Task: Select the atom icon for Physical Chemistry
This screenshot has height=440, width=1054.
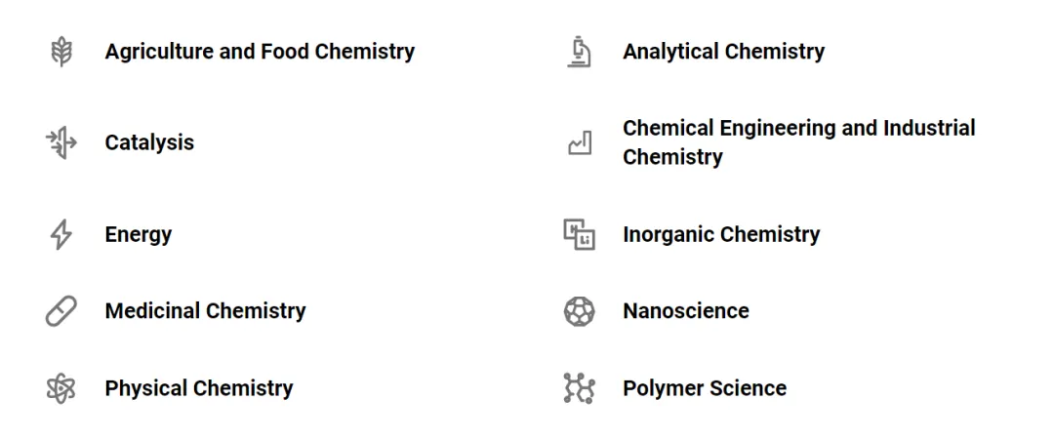Action: [x=61, y=388]
